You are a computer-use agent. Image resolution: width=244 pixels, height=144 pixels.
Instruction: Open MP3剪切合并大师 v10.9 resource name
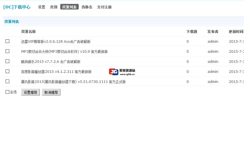click(64, 52)
